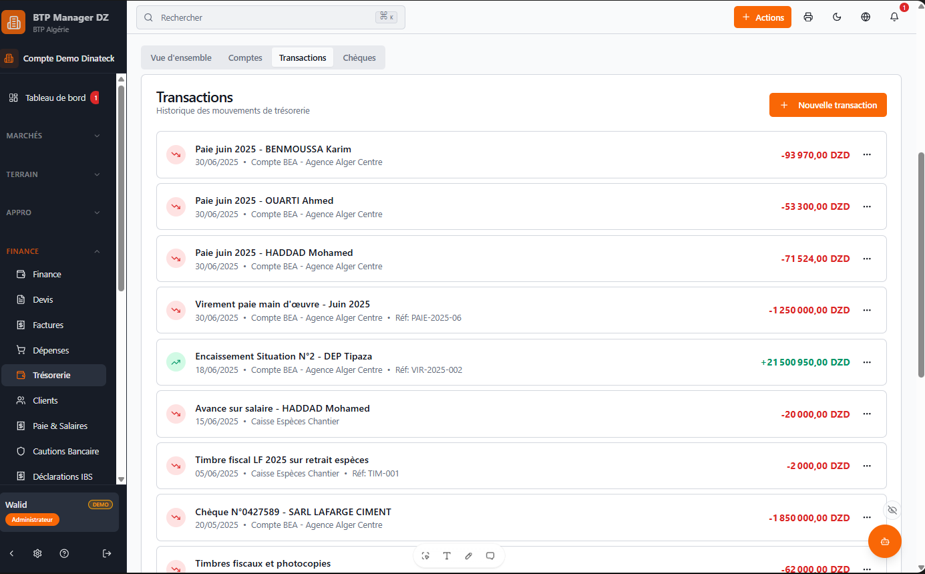
Task: Click Réf: VIR-2025-002 text
Action: click(429, 370)
